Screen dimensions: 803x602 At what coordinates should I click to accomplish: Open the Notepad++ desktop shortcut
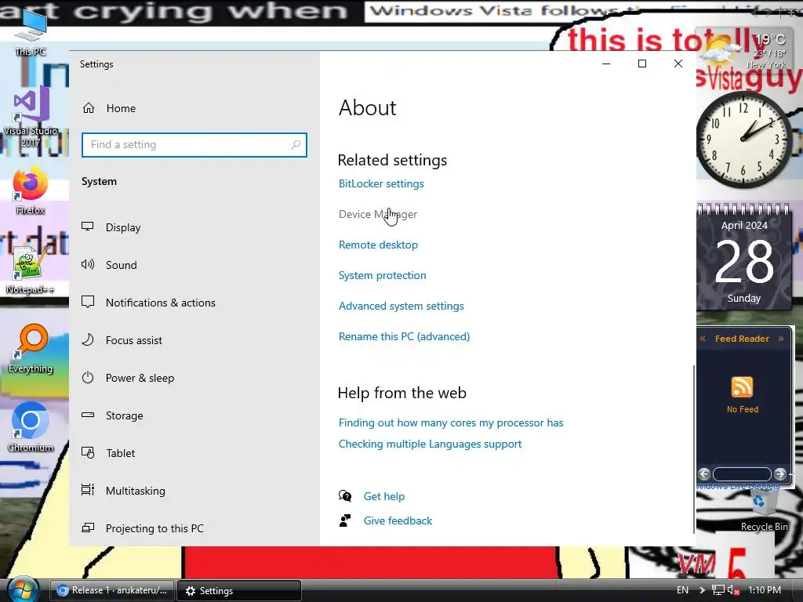coord(31,270)
